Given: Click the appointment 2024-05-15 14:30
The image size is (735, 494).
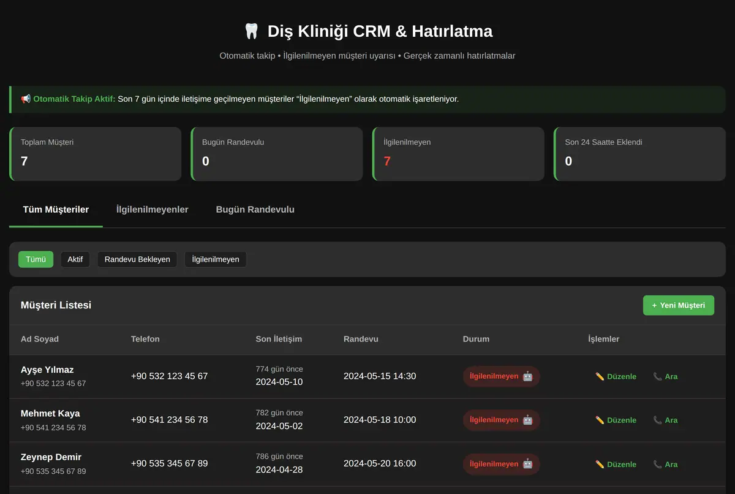Looking at the screenshot, I should (x=380, y=376).
